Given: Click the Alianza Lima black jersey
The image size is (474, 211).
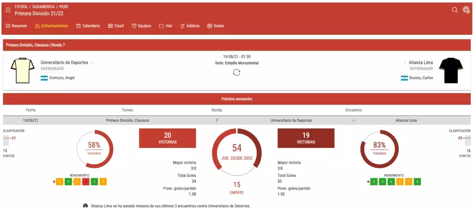Looking at the screenshot, I should click(x=451, y=71).
